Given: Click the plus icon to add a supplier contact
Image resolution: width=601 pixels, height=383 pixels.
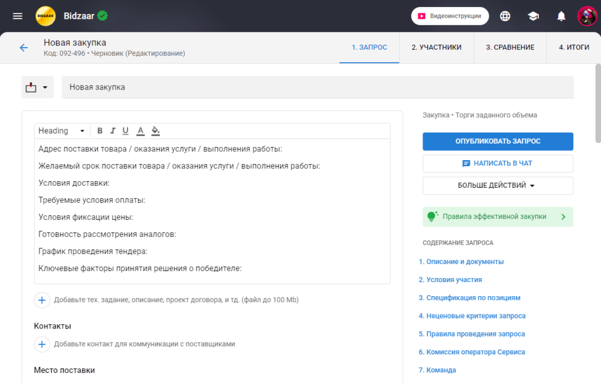Looking at the screenshot, I should (42, 344).
